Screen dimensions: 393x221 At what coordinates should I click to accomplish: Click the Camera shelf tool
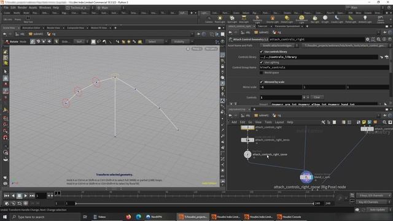point(209,19)
